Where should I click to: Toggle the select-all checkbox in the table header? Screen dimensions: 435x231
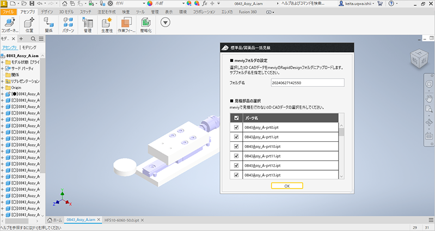pos(236,117)
